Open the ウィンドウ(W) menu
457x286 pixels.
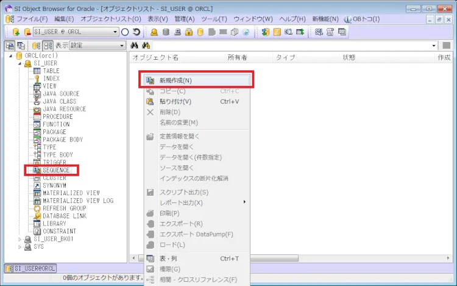[x=253, y=20]
